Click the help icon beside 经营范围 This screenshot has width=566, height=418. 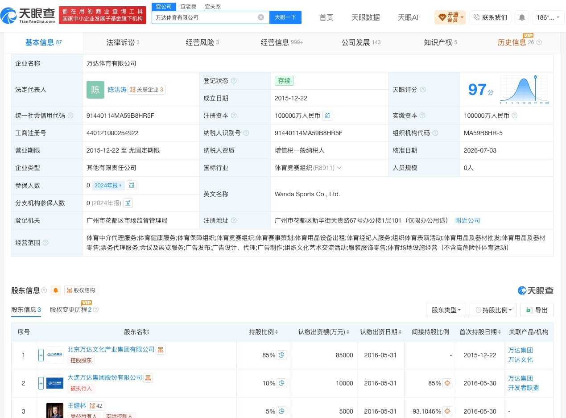point(45,243)
